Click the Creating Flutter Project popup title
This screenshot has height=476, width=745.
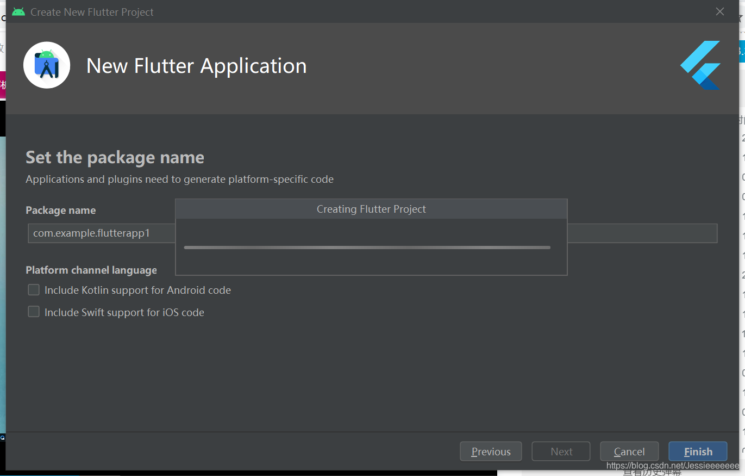coord(371,209)
